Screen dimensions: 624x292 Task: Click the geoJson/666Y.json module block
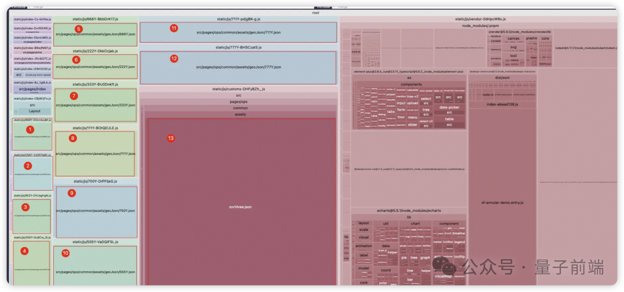click(x=95, y=35)
